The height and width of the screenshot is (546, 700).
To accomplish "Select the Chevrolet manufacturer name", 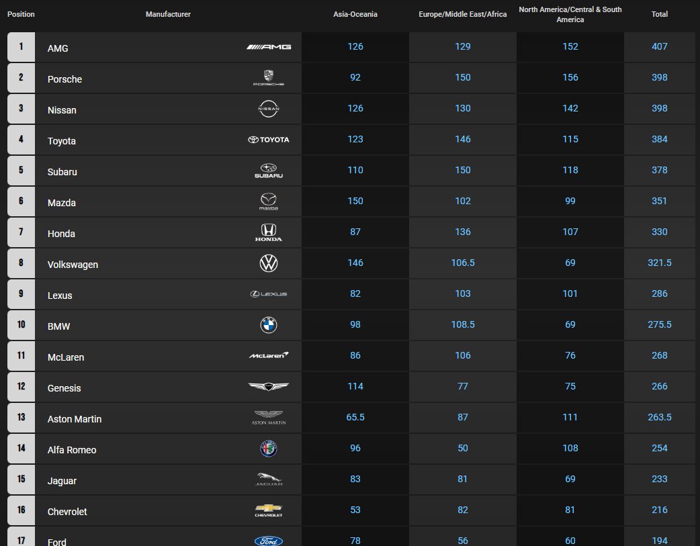I will tap(67, 512).
